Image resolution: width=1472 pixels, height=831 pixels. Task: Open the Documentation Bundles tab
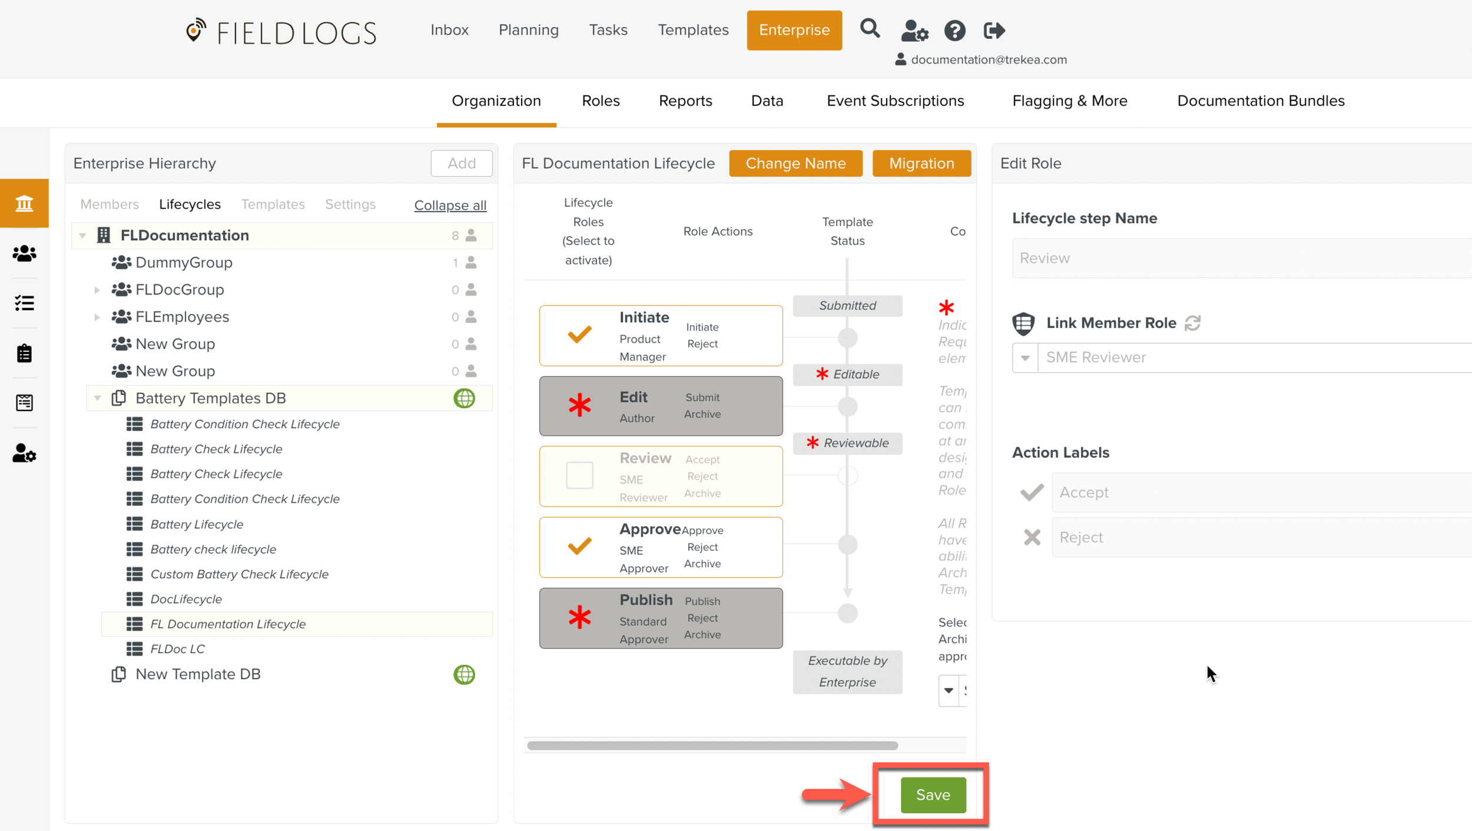pos(1261,101)
